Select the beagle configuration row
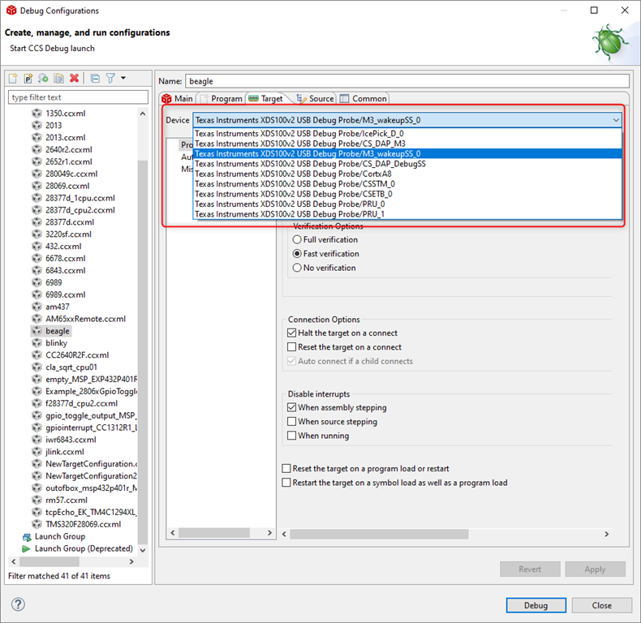 click(51, 331)
